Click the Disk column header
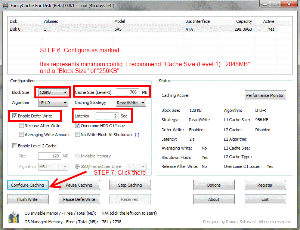This screenshot has width=300, height=230. (24, 21)
